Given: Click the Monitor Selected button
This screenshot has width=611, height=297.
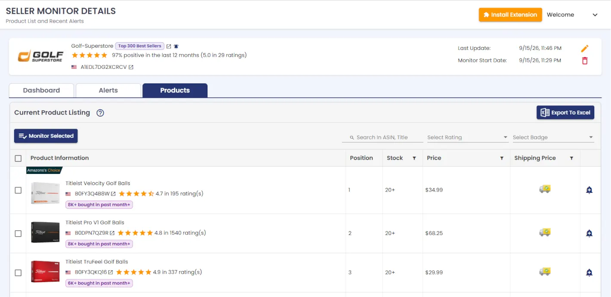Looking at the screenshot, I should 46,136.
